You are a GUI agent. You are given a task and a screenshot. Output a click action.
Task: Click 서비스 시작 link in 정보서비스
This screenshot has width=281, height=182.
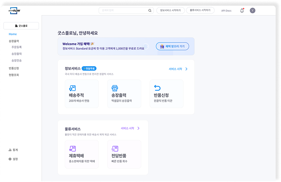click(175, 69)
